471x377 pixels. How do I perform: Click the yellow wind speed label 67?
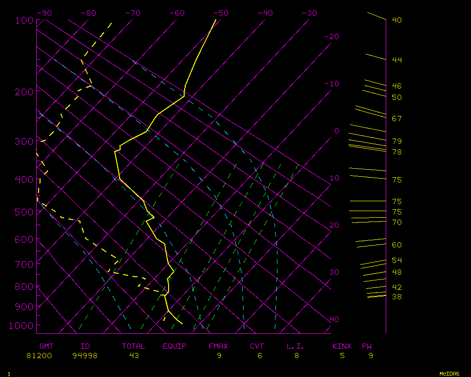tap(397, 119)
